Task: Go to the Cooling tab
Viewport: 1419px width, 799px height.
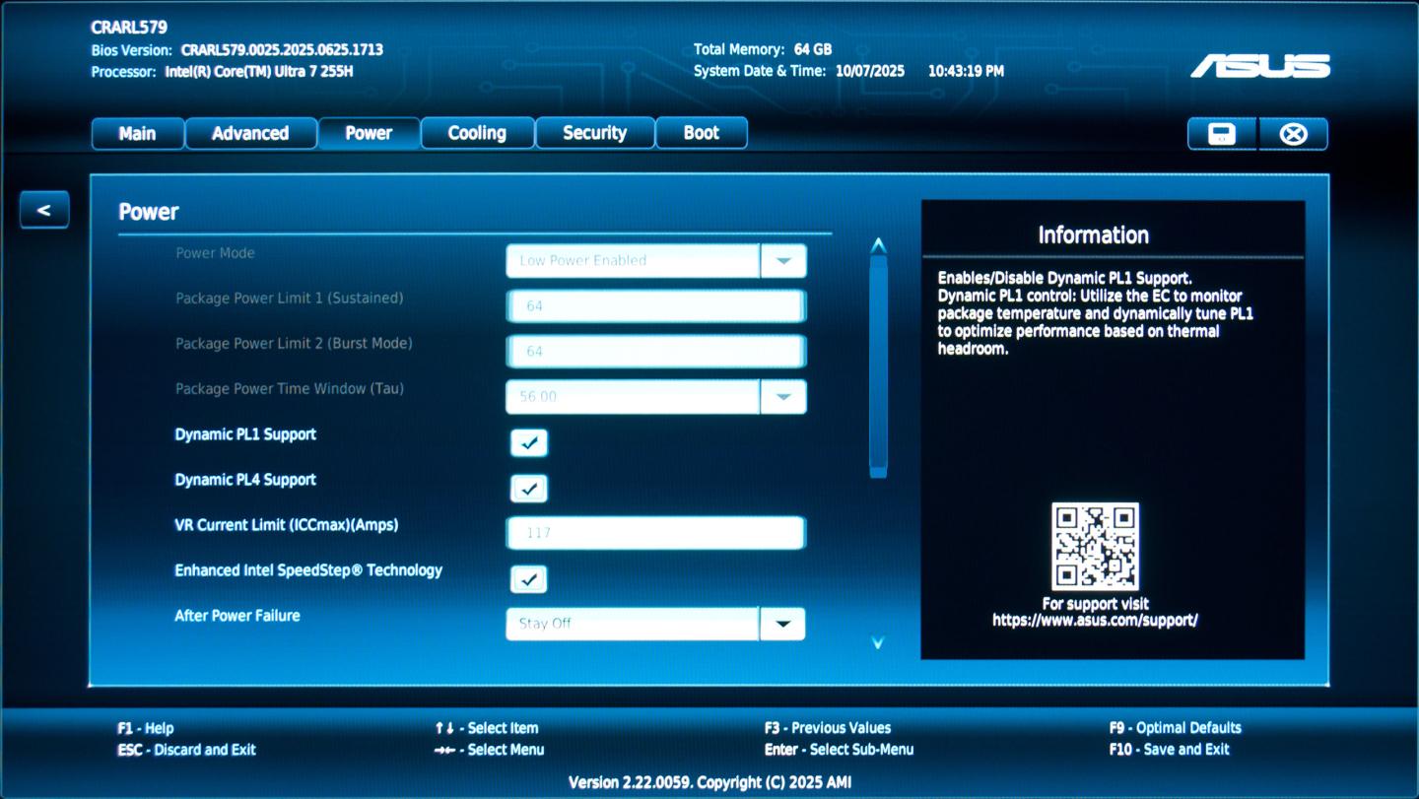Action: tap(477, 134)
